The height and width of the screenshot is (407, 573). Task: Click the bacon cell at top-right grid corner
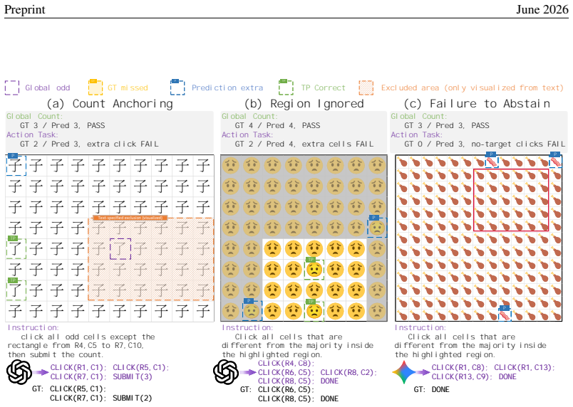[555, 161]
